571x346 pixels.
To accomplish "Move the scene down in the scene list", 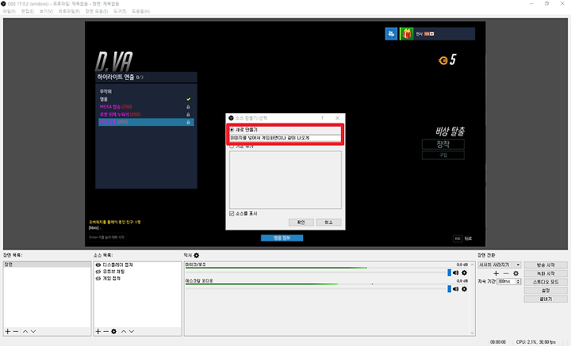I will [x=33, y=331].
